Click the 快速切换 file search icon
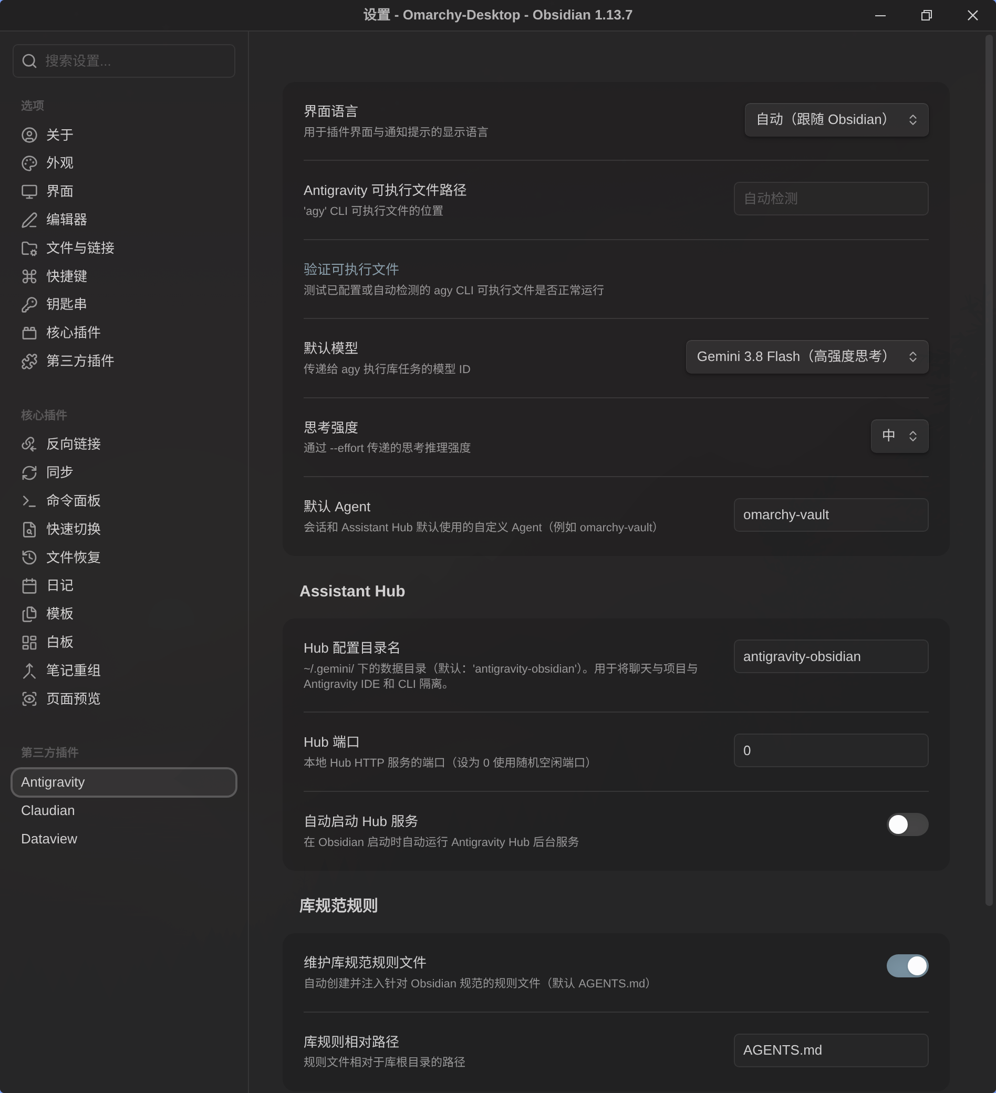 coord(29,529)
